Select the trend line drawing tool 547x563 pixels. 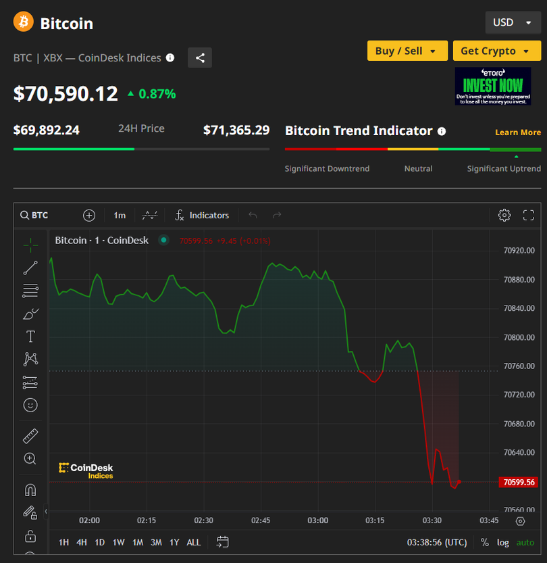[x=30, y=268]
